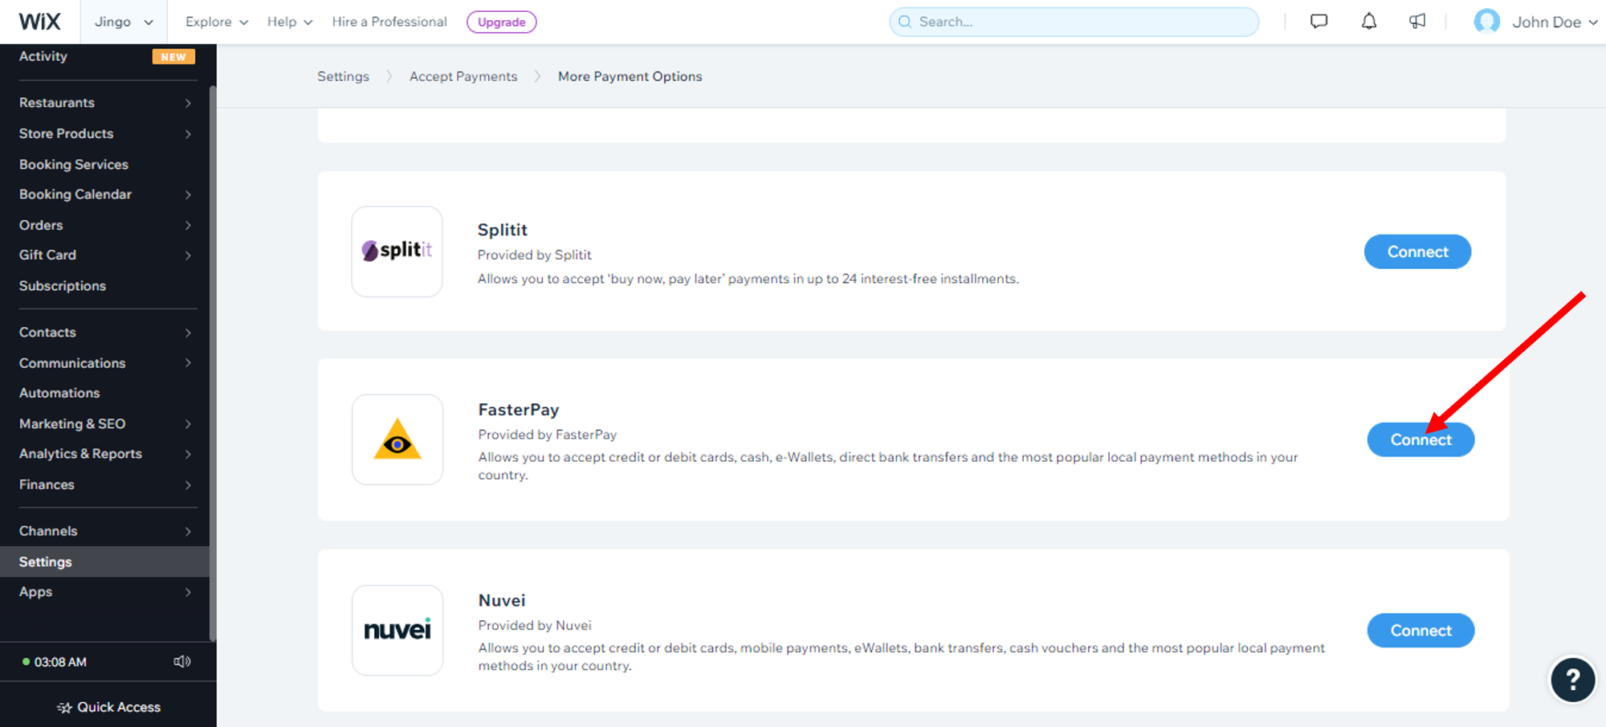Connect the FasterPay payment provider
1606x727 pixels.
point(1421,439)
